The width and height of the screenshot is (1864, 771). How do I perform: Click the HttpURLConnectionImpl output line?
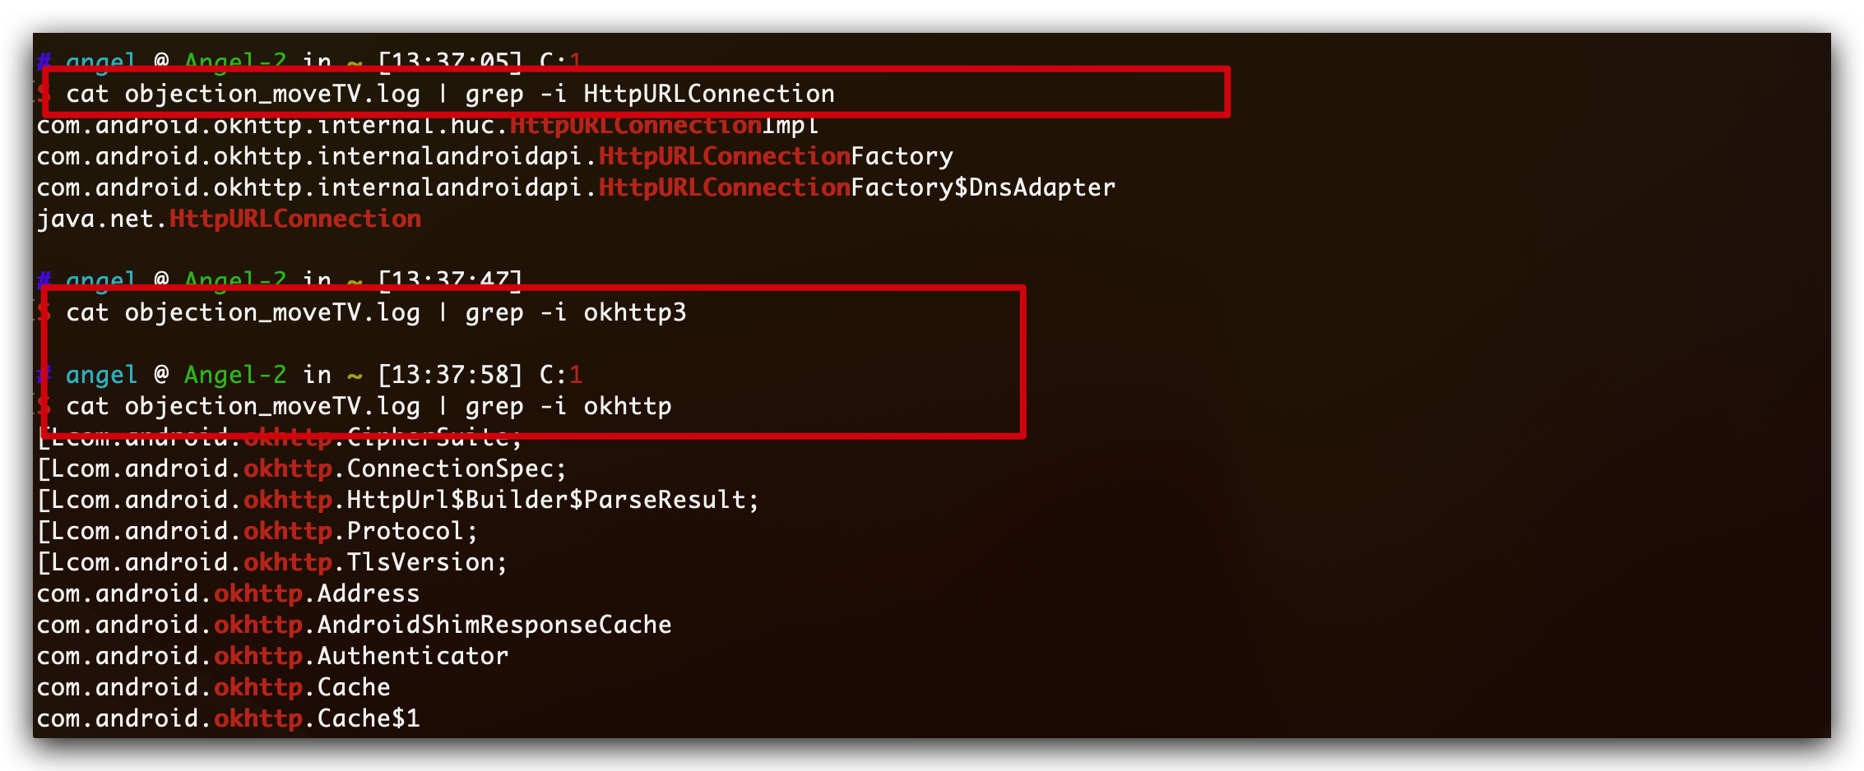[428, 126]
